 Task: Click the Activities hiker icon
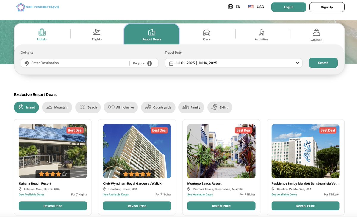point(262,32)
